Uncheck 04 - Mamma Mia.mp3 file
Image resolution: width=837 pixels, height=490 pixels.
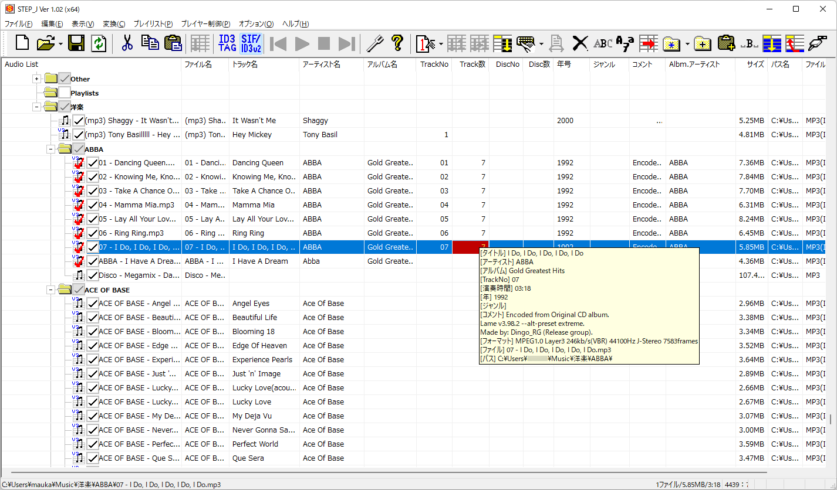(x=93, y=205)
